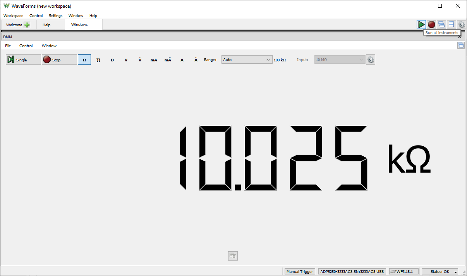Tile the instrument windows
Viewport: 467px width, 276px height.
[x=451, y=25]
